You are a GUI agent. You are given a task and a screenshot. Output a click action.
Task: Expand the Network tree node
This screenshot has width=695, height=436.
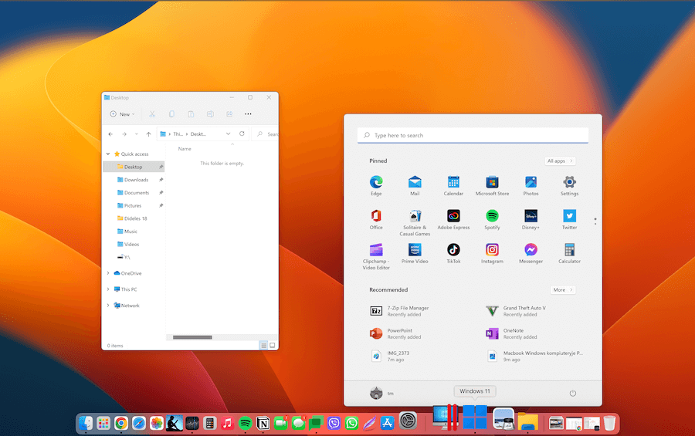click(107, 306)
